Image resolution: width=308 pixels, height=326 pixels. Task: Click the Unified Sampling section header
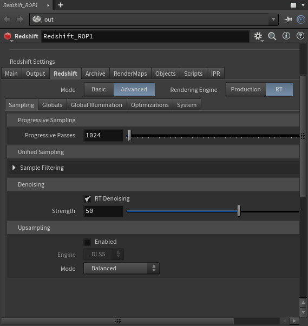click(153, 152)
